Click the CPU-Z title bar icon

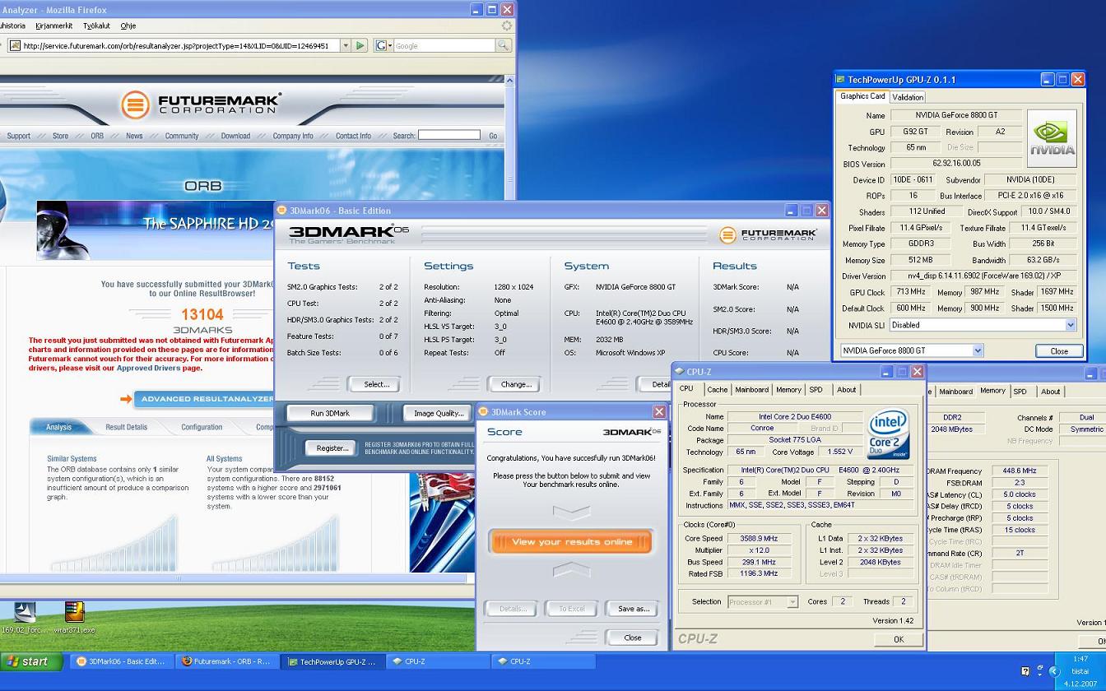[680, 372]
